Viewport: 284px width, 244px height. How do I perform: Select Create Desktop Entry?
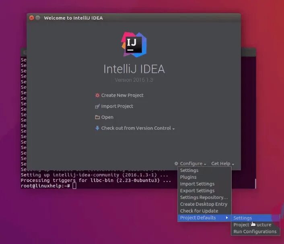point(204,204)
